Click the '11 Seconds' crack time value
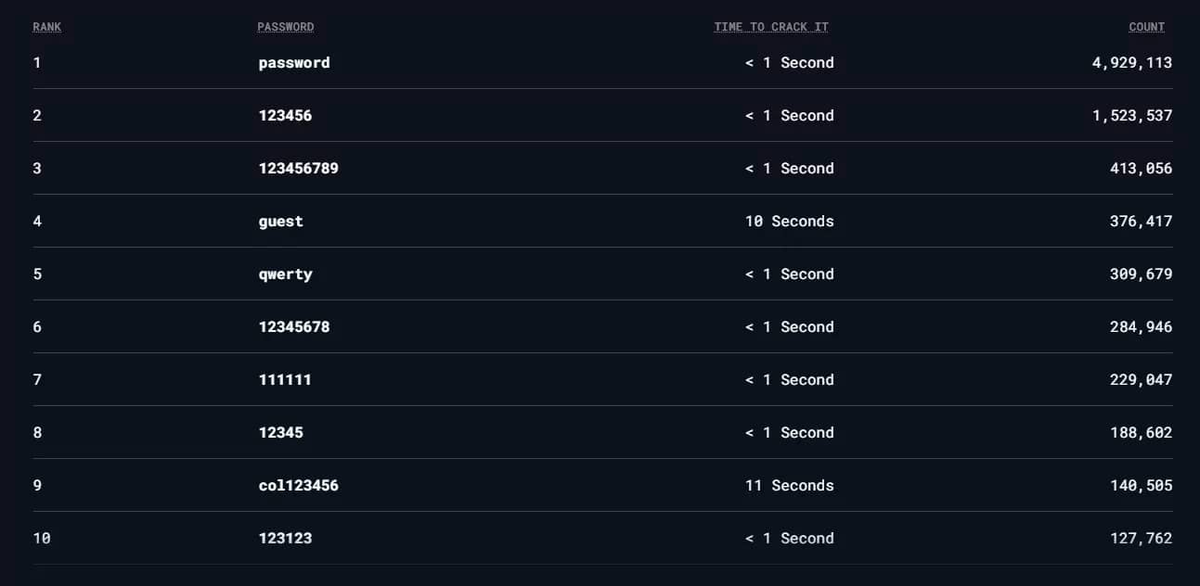Image resolution: width=1200 pixels, height=586 pixels. click(789, 486)
